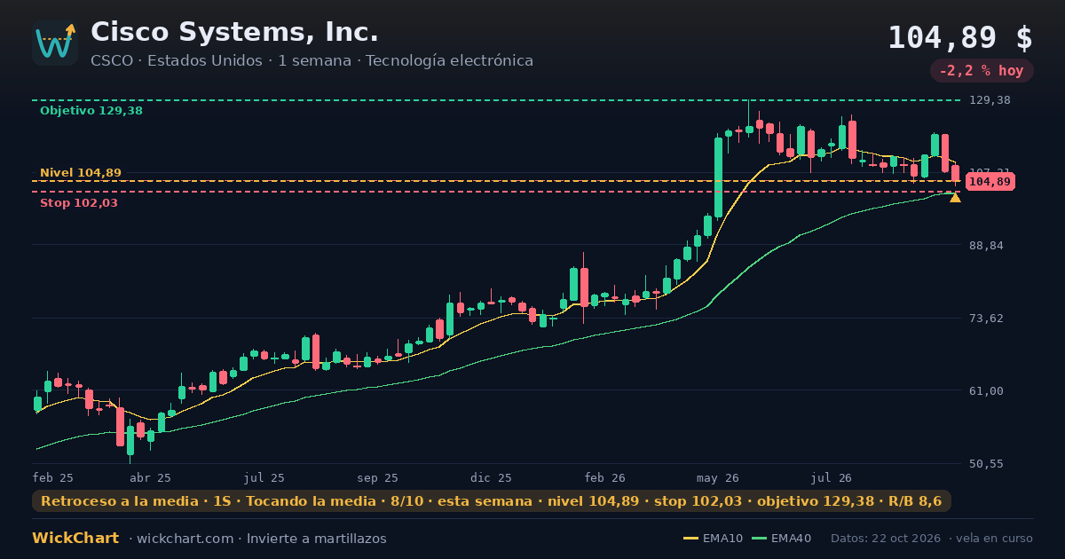Click the dic 25 date label
Screen dimensions: 1065x559
[492, 477]
